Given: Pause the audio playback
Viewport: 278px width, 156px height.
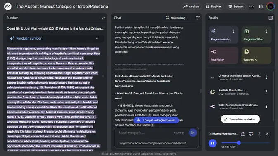Looking at the screenshot, I should pos(213,143).
